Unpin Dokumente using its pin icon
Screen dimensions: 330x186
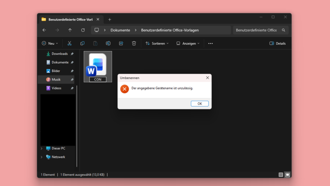72,63
